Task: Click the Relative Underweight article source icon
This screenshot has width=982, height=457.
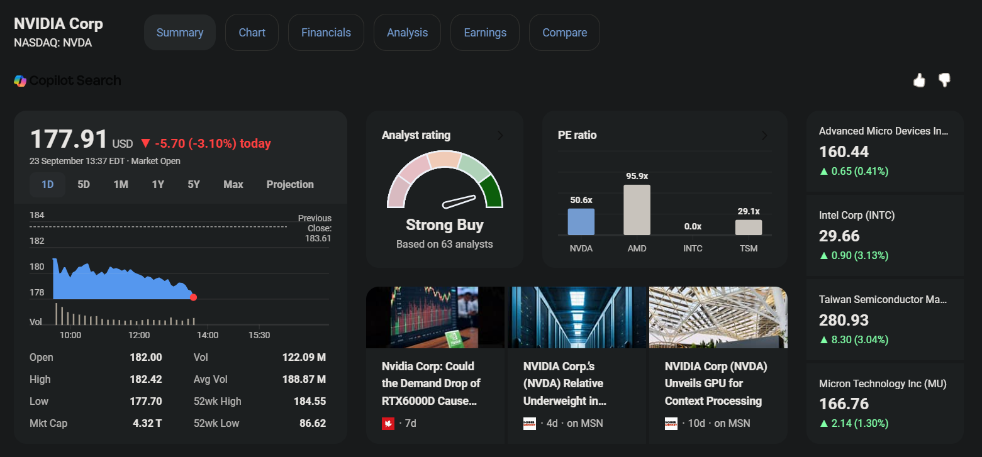Action: point(530,424)
